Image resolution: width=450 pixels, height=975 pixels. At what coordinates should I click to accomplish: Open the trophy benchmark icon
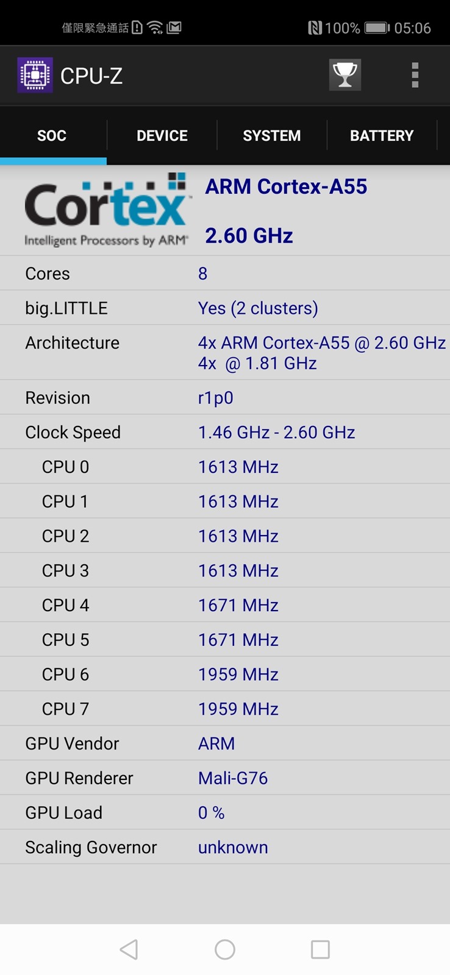[x=345, y=75]
